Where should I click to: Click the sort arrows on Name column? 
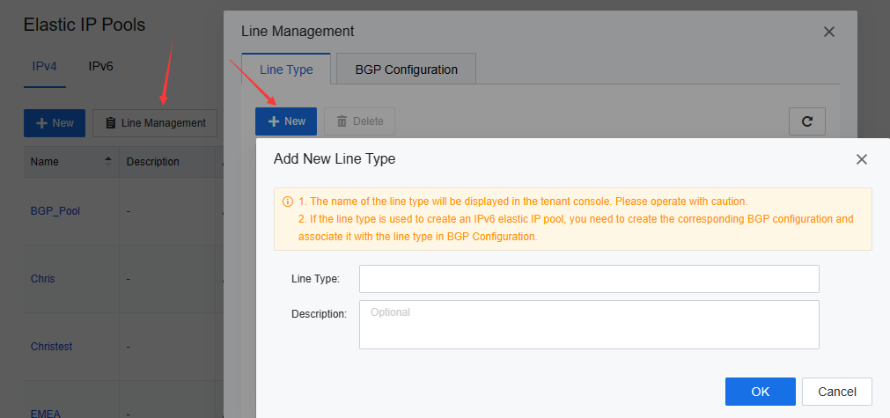point(108,161)
